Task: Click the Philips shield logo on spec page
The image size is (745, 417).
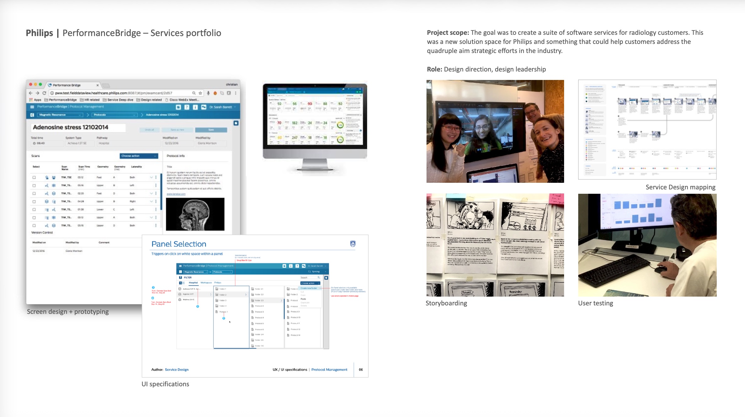Action: [353, 244]
